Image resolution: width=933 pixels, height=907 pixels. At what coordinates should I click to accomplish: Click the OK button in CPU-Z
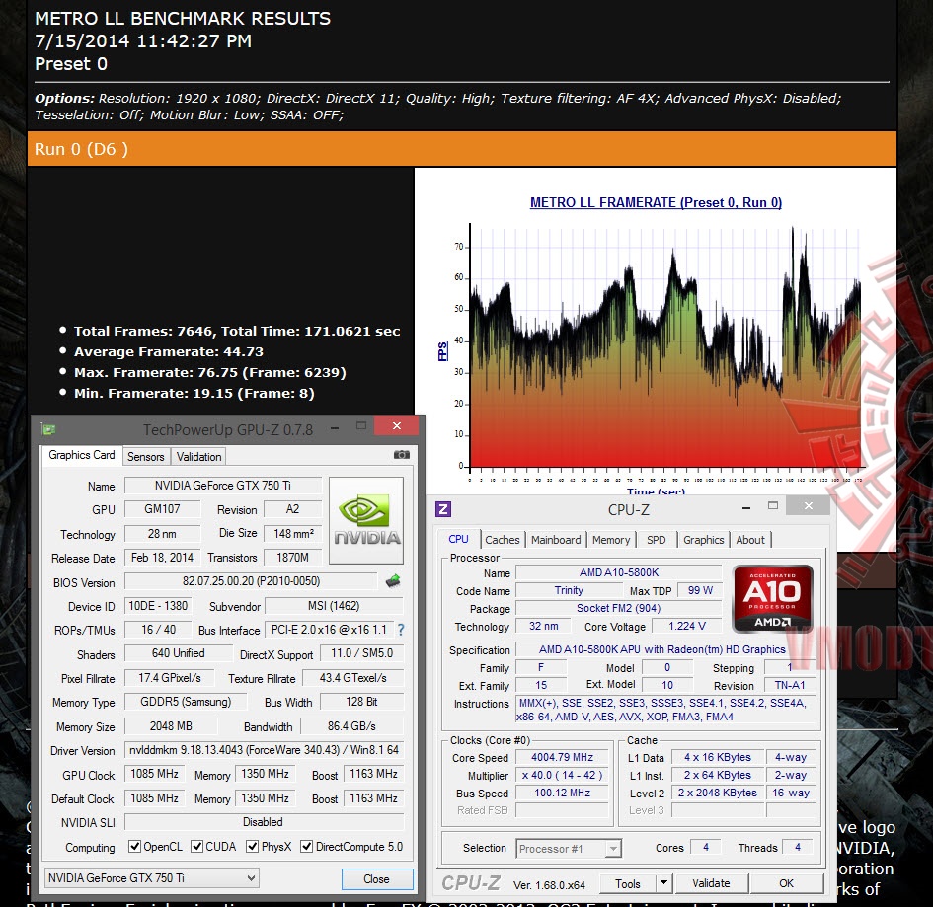pyautogui.click(x=786, y=883)
